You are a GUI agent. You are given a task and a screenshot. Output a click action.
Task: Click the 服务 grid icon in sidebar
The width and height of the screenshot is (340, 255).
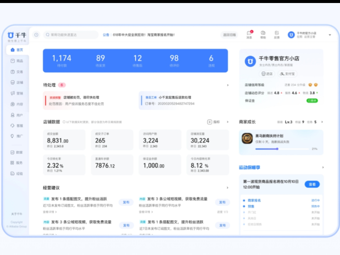[x=12, y=163]
